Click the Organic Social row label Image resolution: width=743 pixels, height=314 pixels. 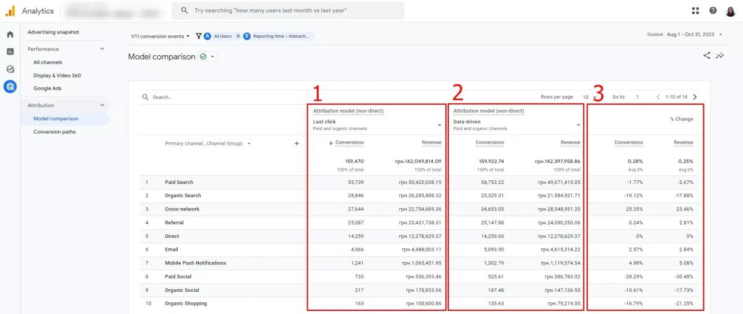coord(182,290)
